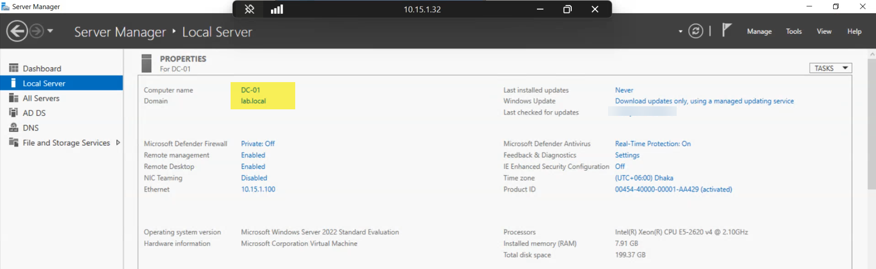Click Microsoft Corporation Virtual Machine text
Viewport: 876px width, 269px height.
299,244
